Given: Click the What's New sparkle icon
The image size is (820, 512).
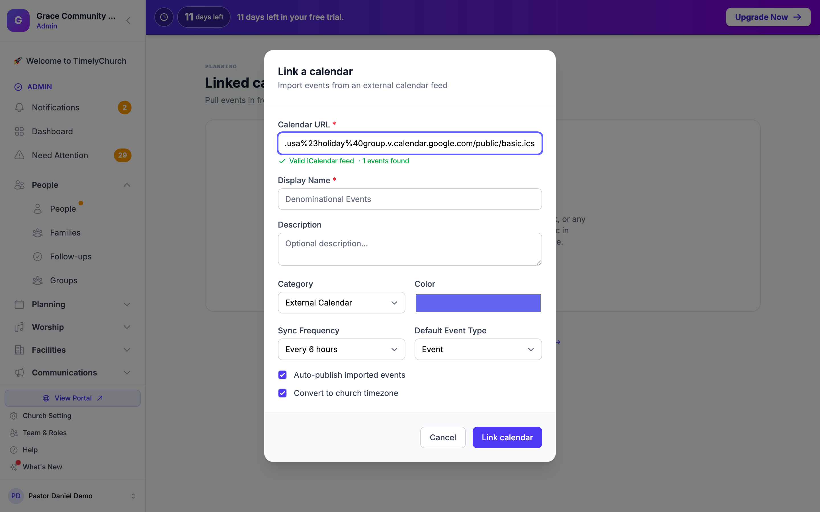Looking at the screenshot, I should click(x=14, y=467).
